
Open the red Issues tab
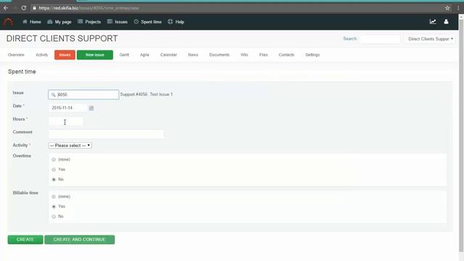65,55
